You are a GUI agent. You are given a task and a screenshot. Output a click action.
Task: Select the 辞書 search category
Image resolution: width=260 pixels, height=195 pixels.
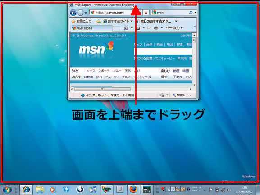point(180,45)
